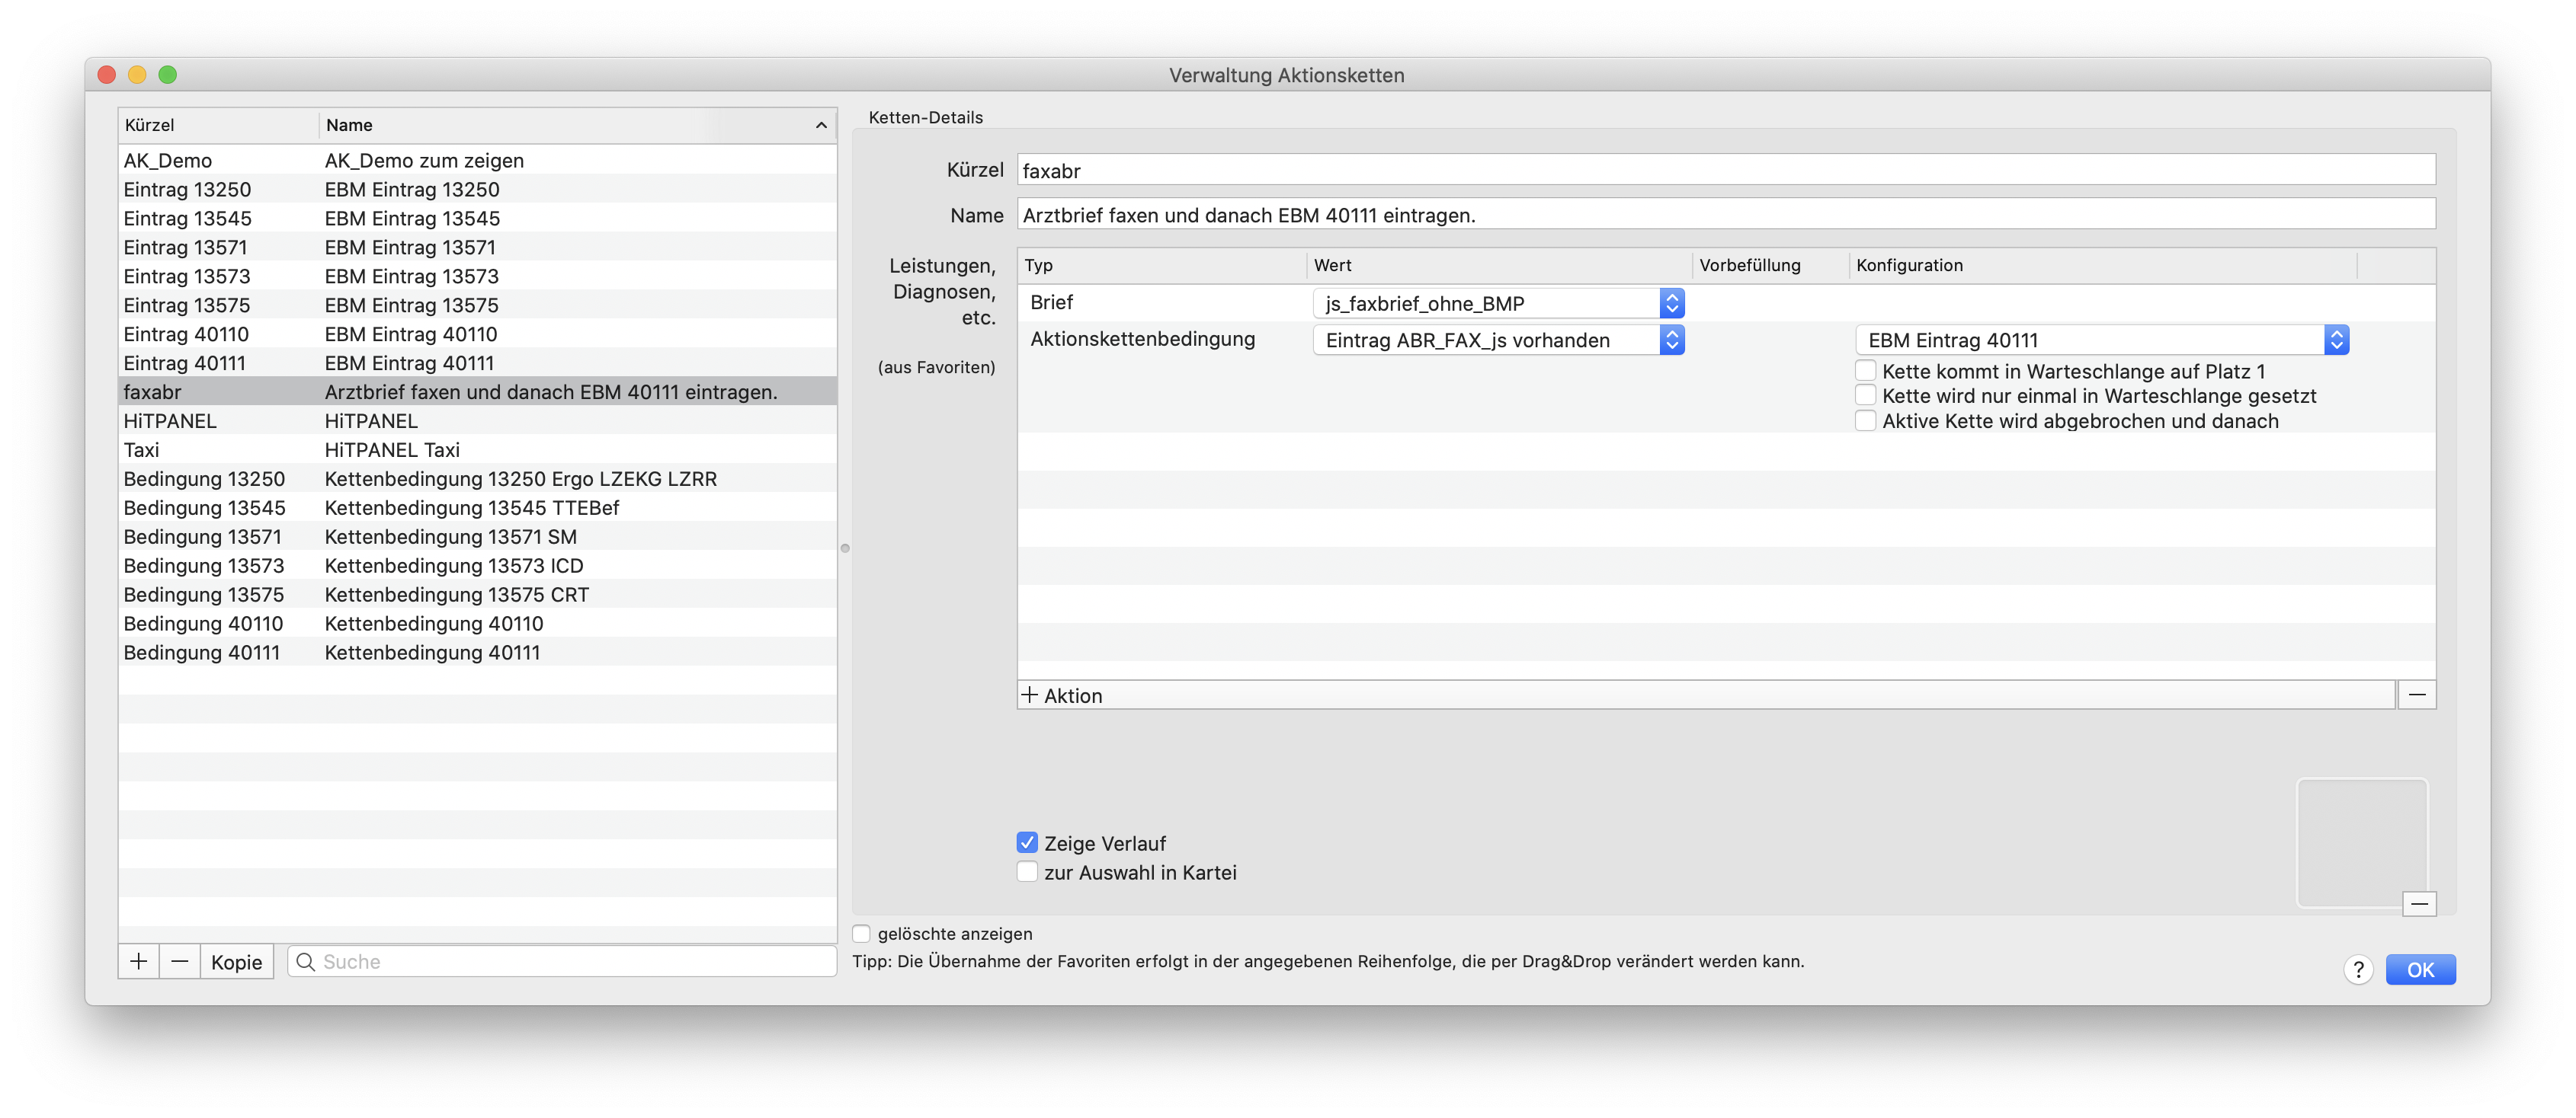Click the search magnifier icon
2576x1118 pixels.
click(x=306, y=961)
